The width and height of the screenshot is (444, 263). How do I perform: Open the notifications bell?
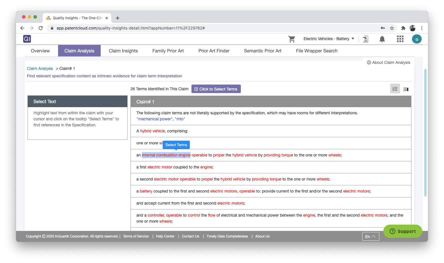[382, 39]
